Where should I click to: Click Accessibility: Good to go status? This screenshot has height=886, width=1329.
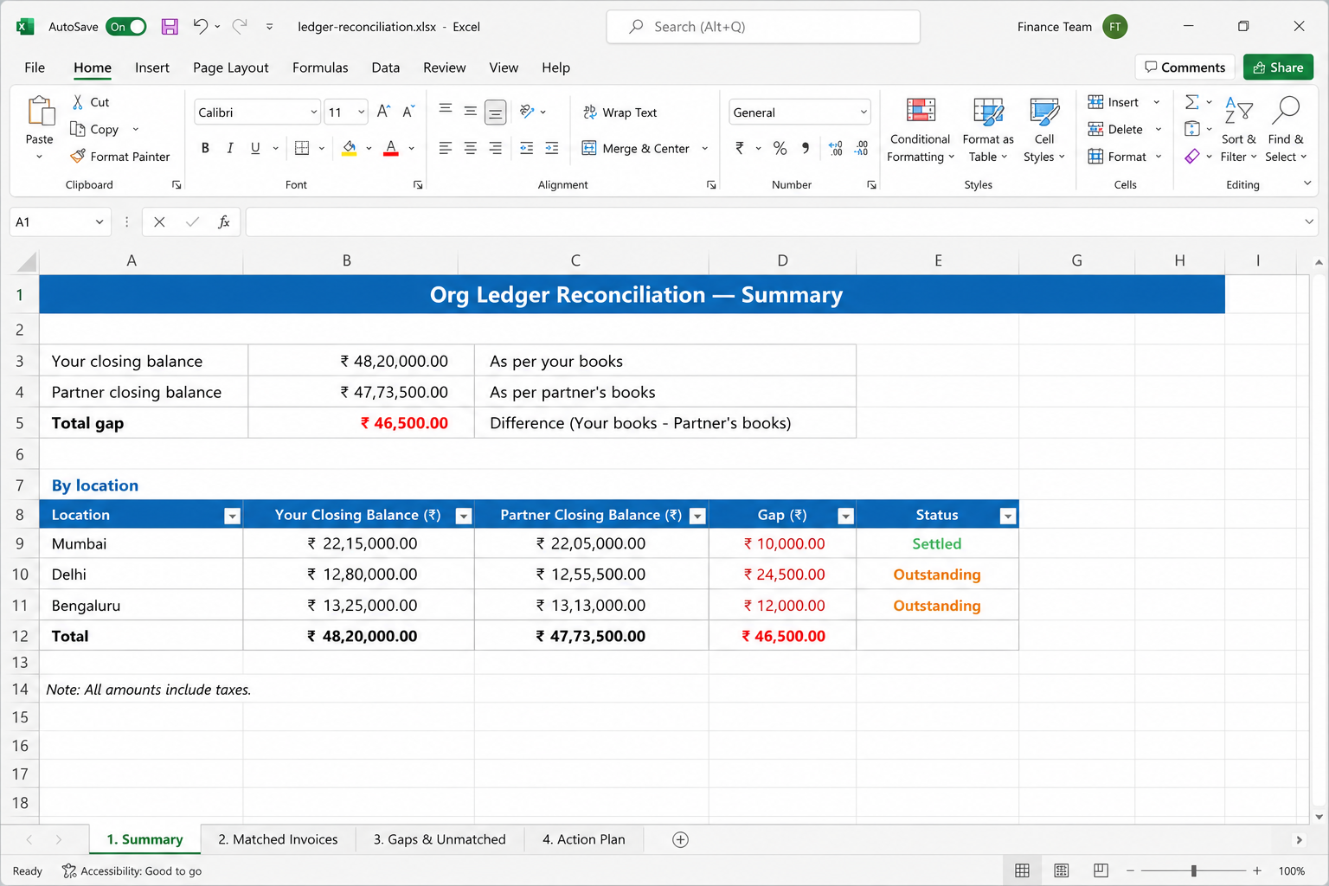[132, 871]
